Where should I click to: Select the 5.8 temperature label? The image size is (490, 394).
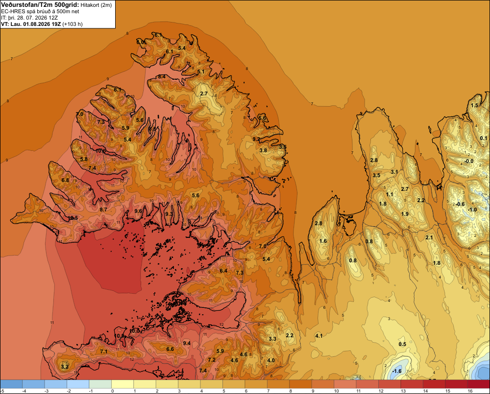(x=84, y=159)
